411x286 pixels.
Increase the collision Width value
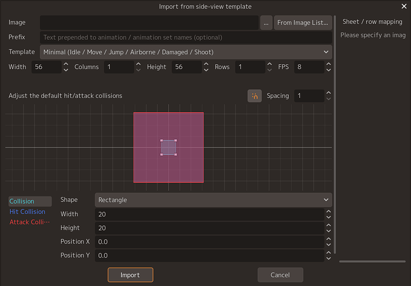coord(329,212)
